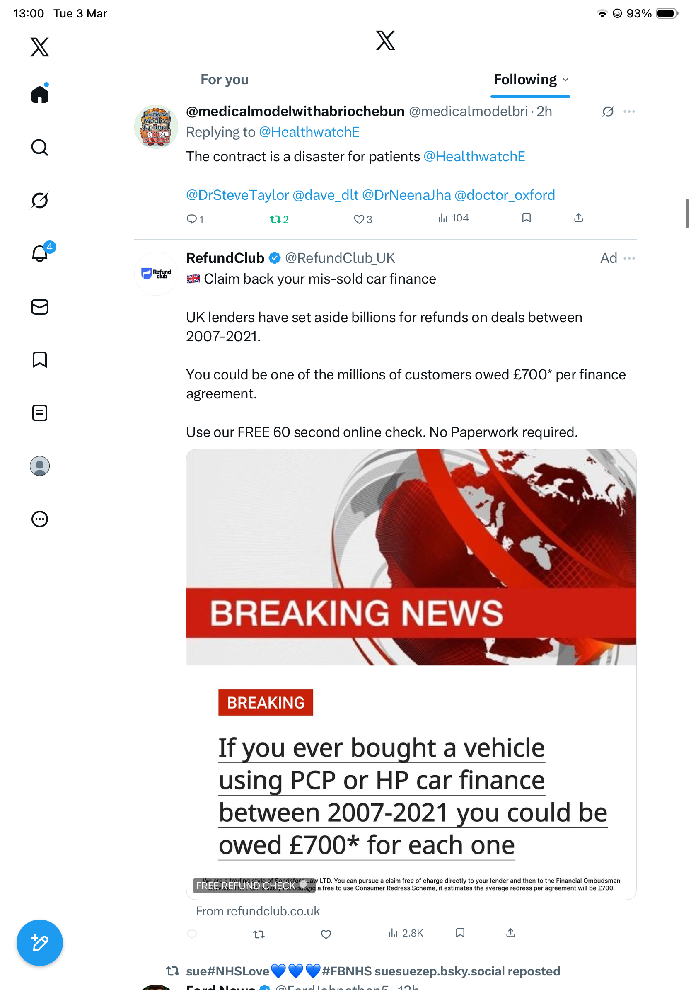
Task: Open more options on RefundClub ad
Action: (x=629, y=258)
